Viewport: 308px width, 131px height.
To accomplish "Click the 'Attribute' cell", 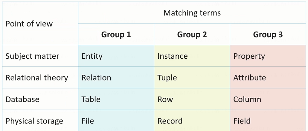I will [250, 78].
